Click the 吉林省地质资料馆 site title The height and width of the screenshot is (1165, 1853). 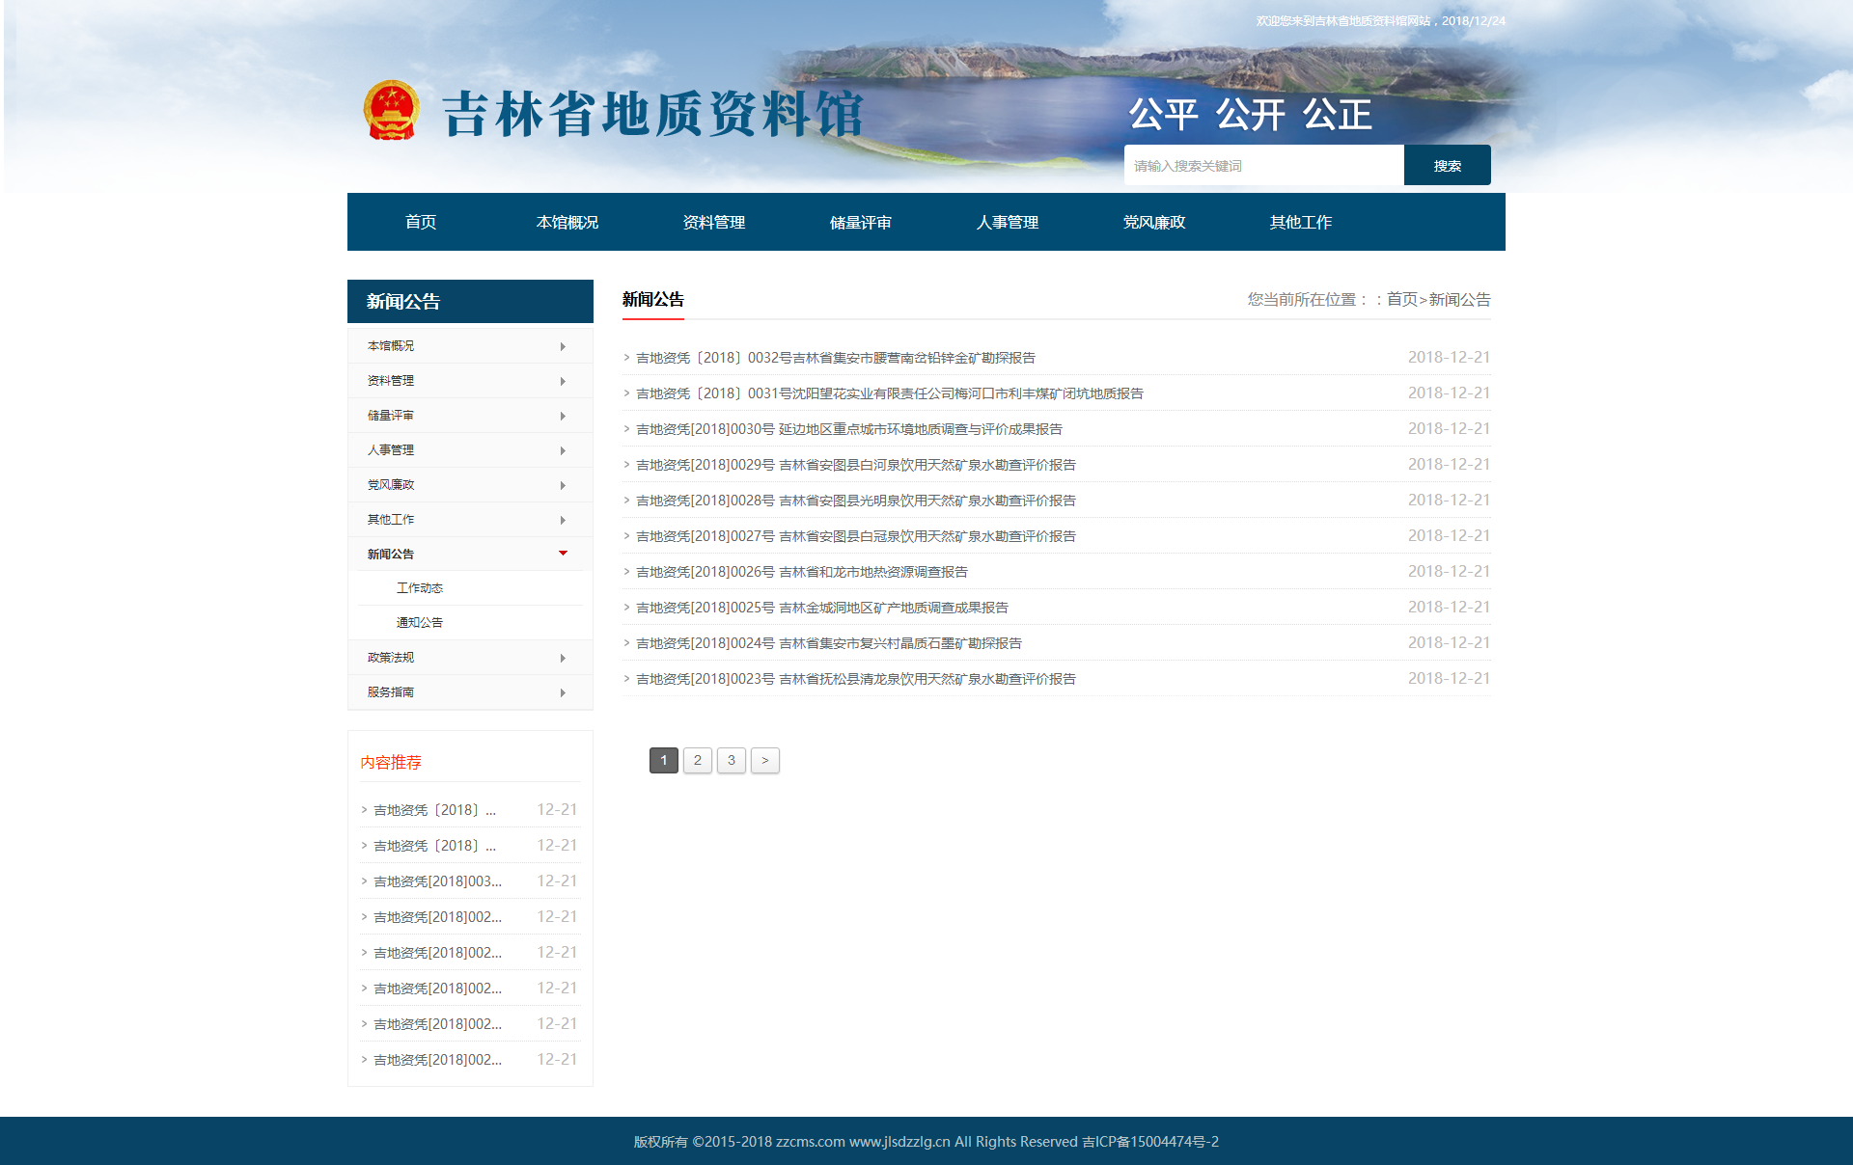[x=653, y=115]
